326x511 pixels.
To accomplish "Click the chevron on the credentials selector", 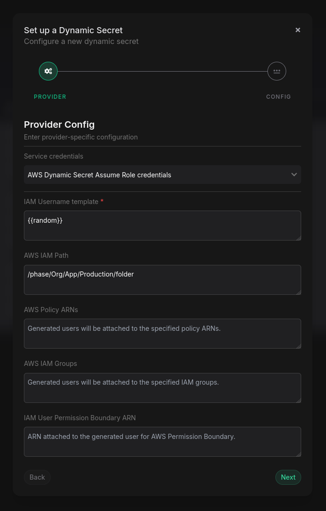I will click(294, 175).
